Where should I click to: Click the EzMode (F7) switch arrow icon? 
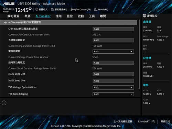tap(153, 122)
